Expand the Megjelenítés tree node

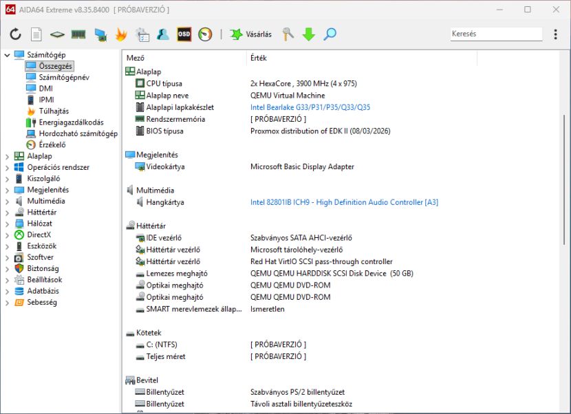[7, 190]
